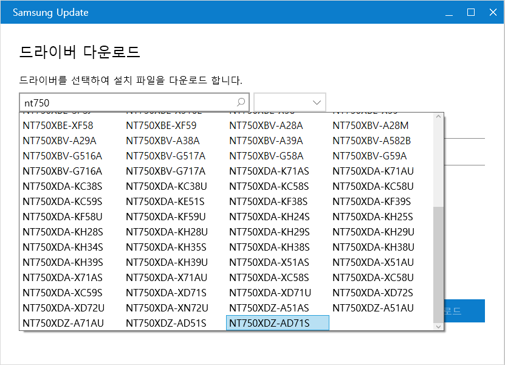Open the empty dropdown beside search

[x=290, y=103]
